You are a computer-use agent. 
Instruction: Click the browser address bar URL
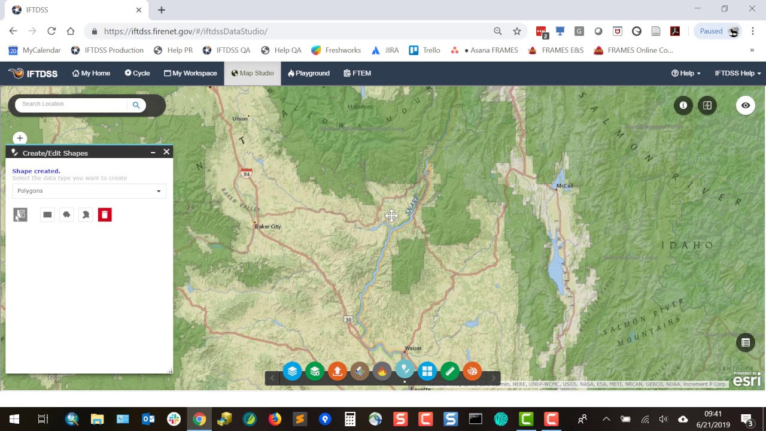pyautogui.click(x=186, y=31)
